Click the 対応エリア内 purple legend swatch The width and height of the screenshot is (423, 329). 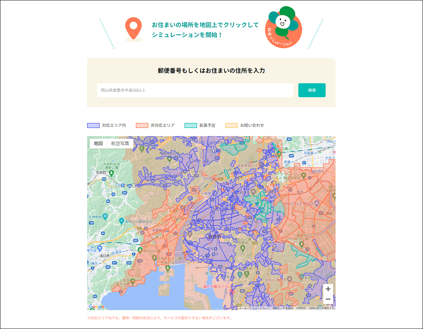(93, 125)
